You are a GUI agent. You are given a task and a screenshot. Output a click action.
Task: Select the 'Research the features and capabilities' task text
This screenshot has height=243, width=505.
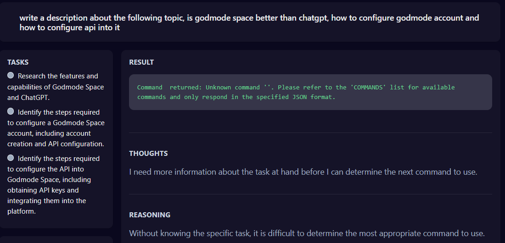56,87
